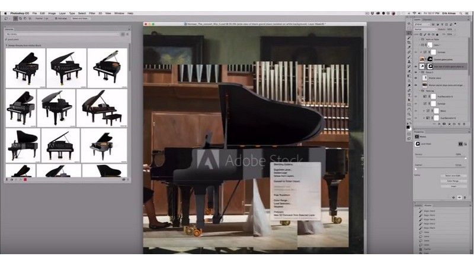Screen dimensions: 474x266
Task: Collapse Search Results from Adobe Stock section
Action: (7, 46)
